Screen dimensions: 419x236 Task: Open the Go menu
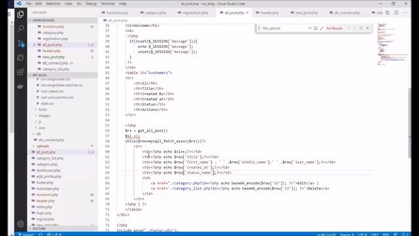point(79,4)
